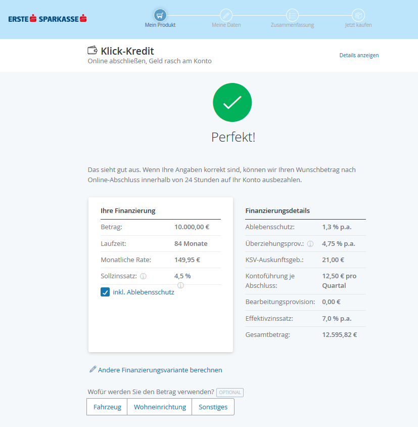
Task: Select the Mein Produkt shopping cart icon
Action: [x=160, y=14]
